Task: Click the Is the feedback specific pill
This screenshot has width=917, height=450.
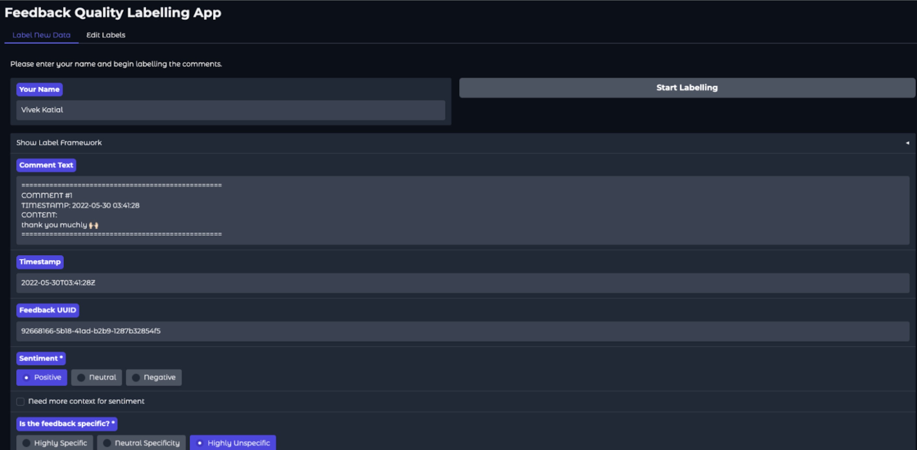Action: click(x=67, y=424)
